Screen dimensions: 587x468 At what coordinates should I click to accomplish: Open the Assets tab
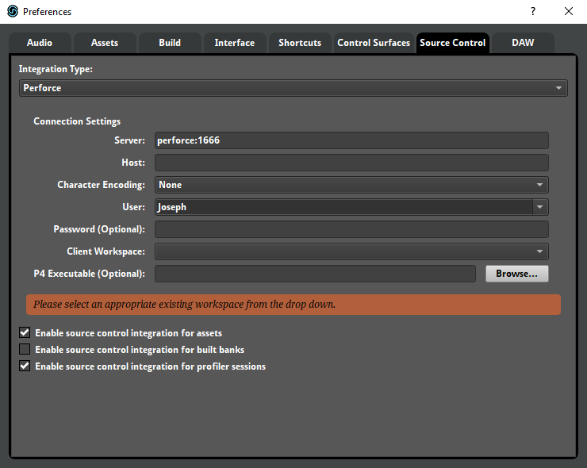click(x=105, y=43)
